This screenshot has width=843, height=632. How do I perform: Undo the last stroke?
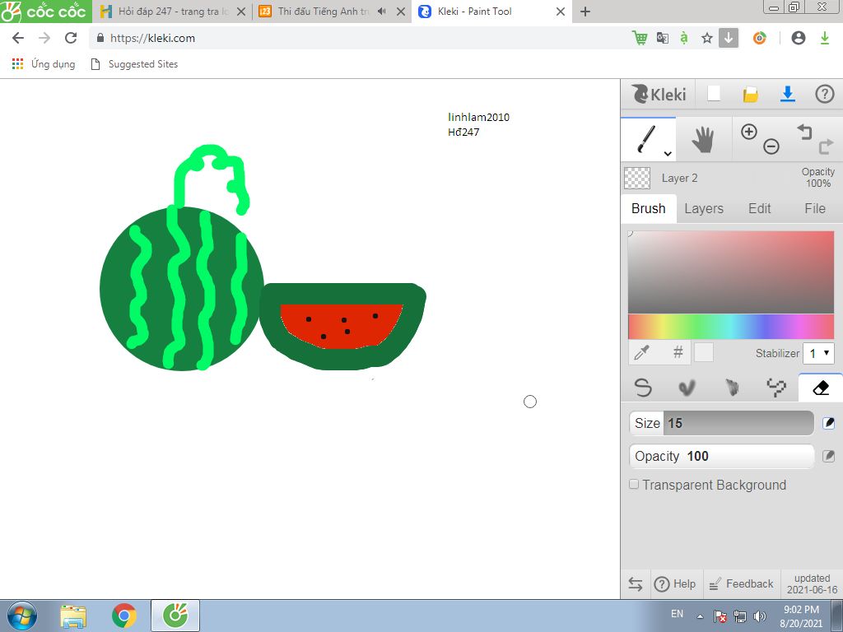[x=803, y=131]
